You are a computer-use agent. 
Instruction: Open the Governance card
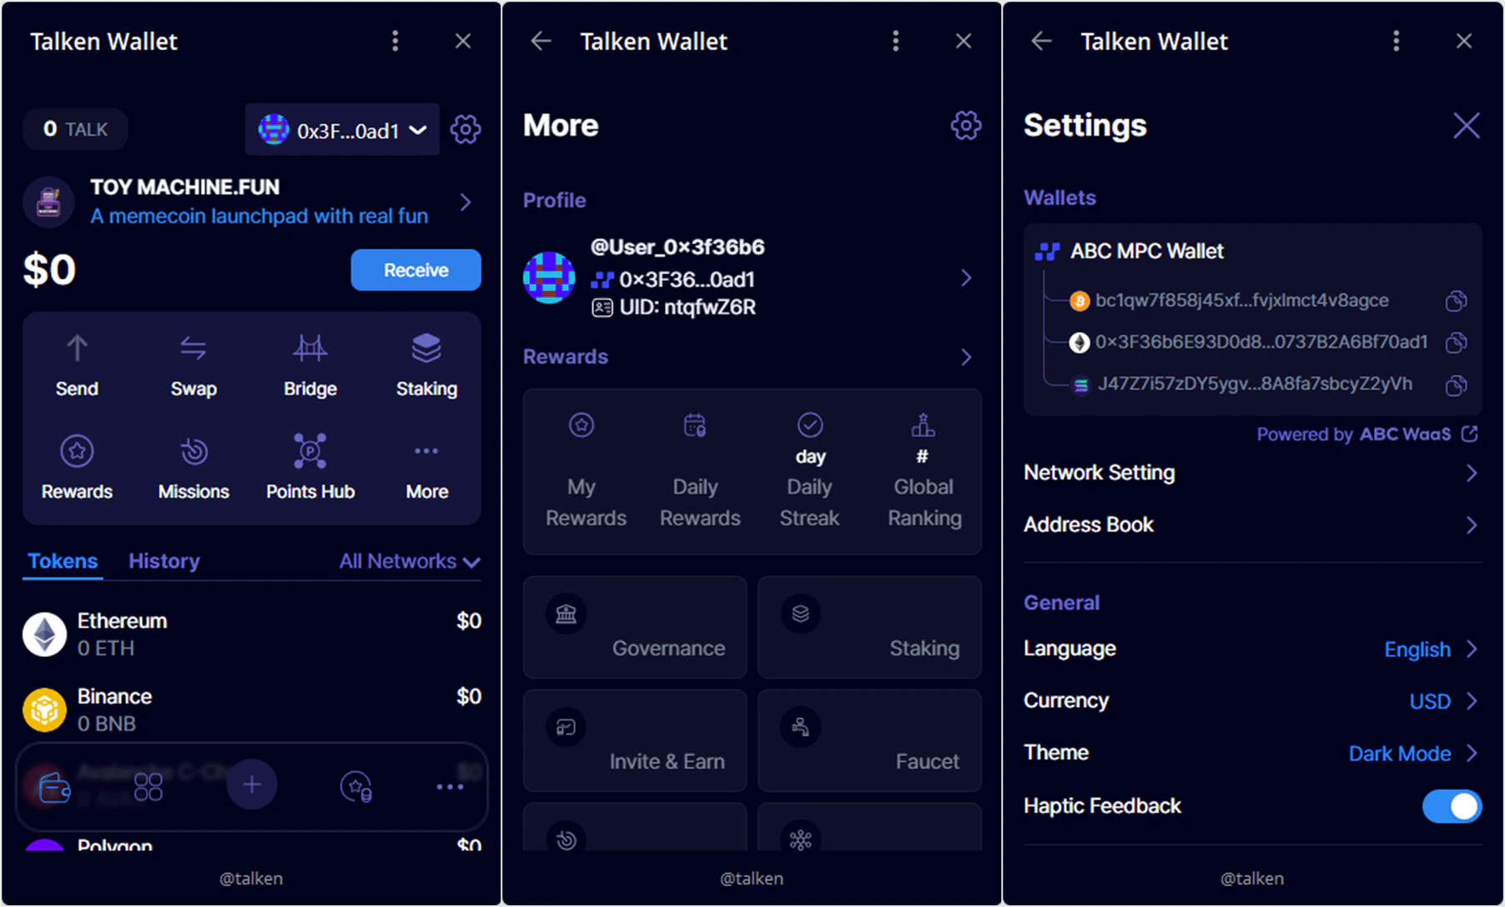pyautogui.click(x=635, y=627)
